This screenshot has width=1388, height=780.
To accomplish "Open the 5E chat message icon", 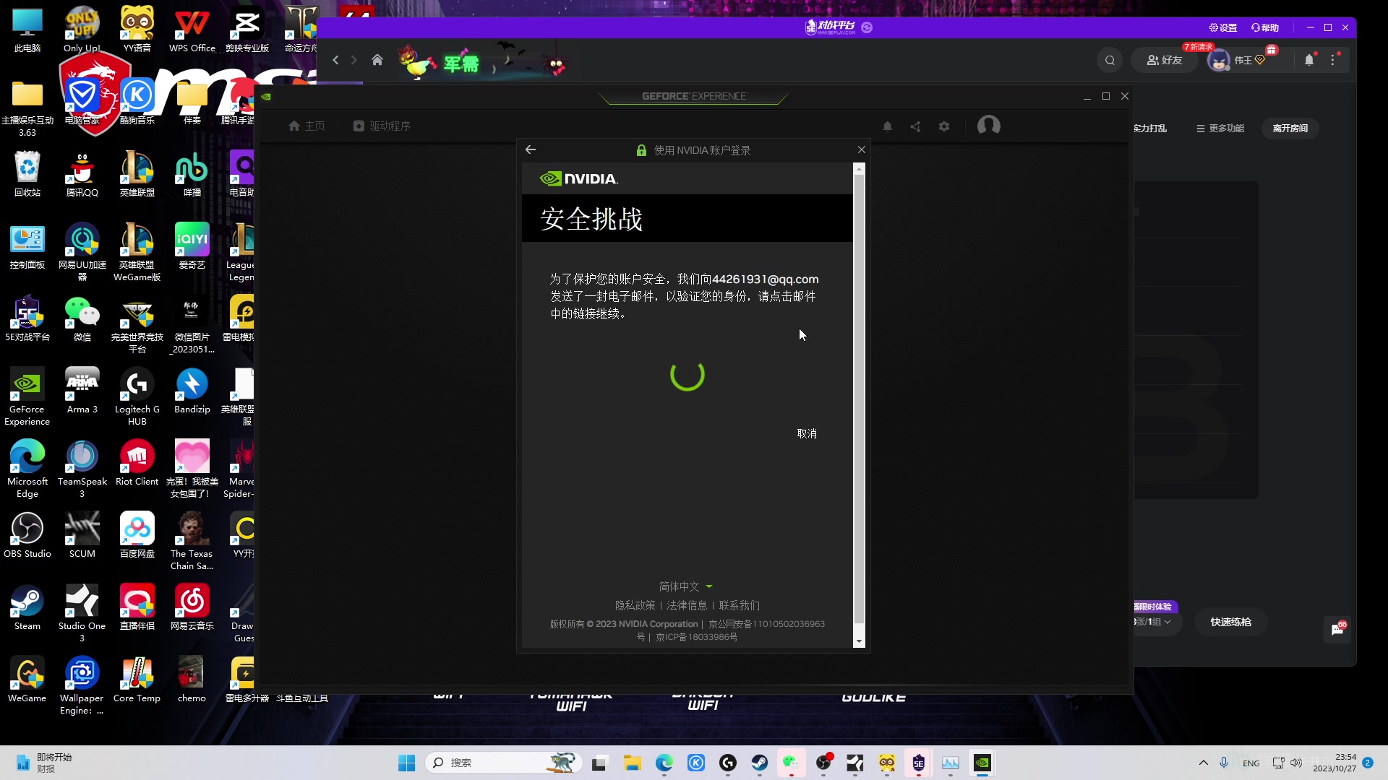I will pos(1337,630).
